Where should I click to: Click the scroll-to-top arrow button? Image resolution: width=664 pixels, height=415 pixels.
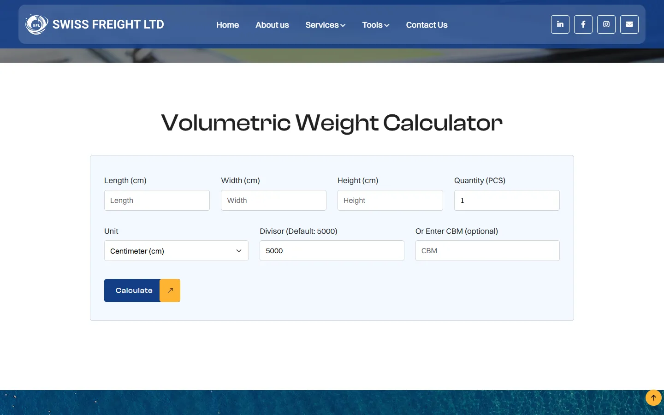pyautogui.click(x=653, y=397)
